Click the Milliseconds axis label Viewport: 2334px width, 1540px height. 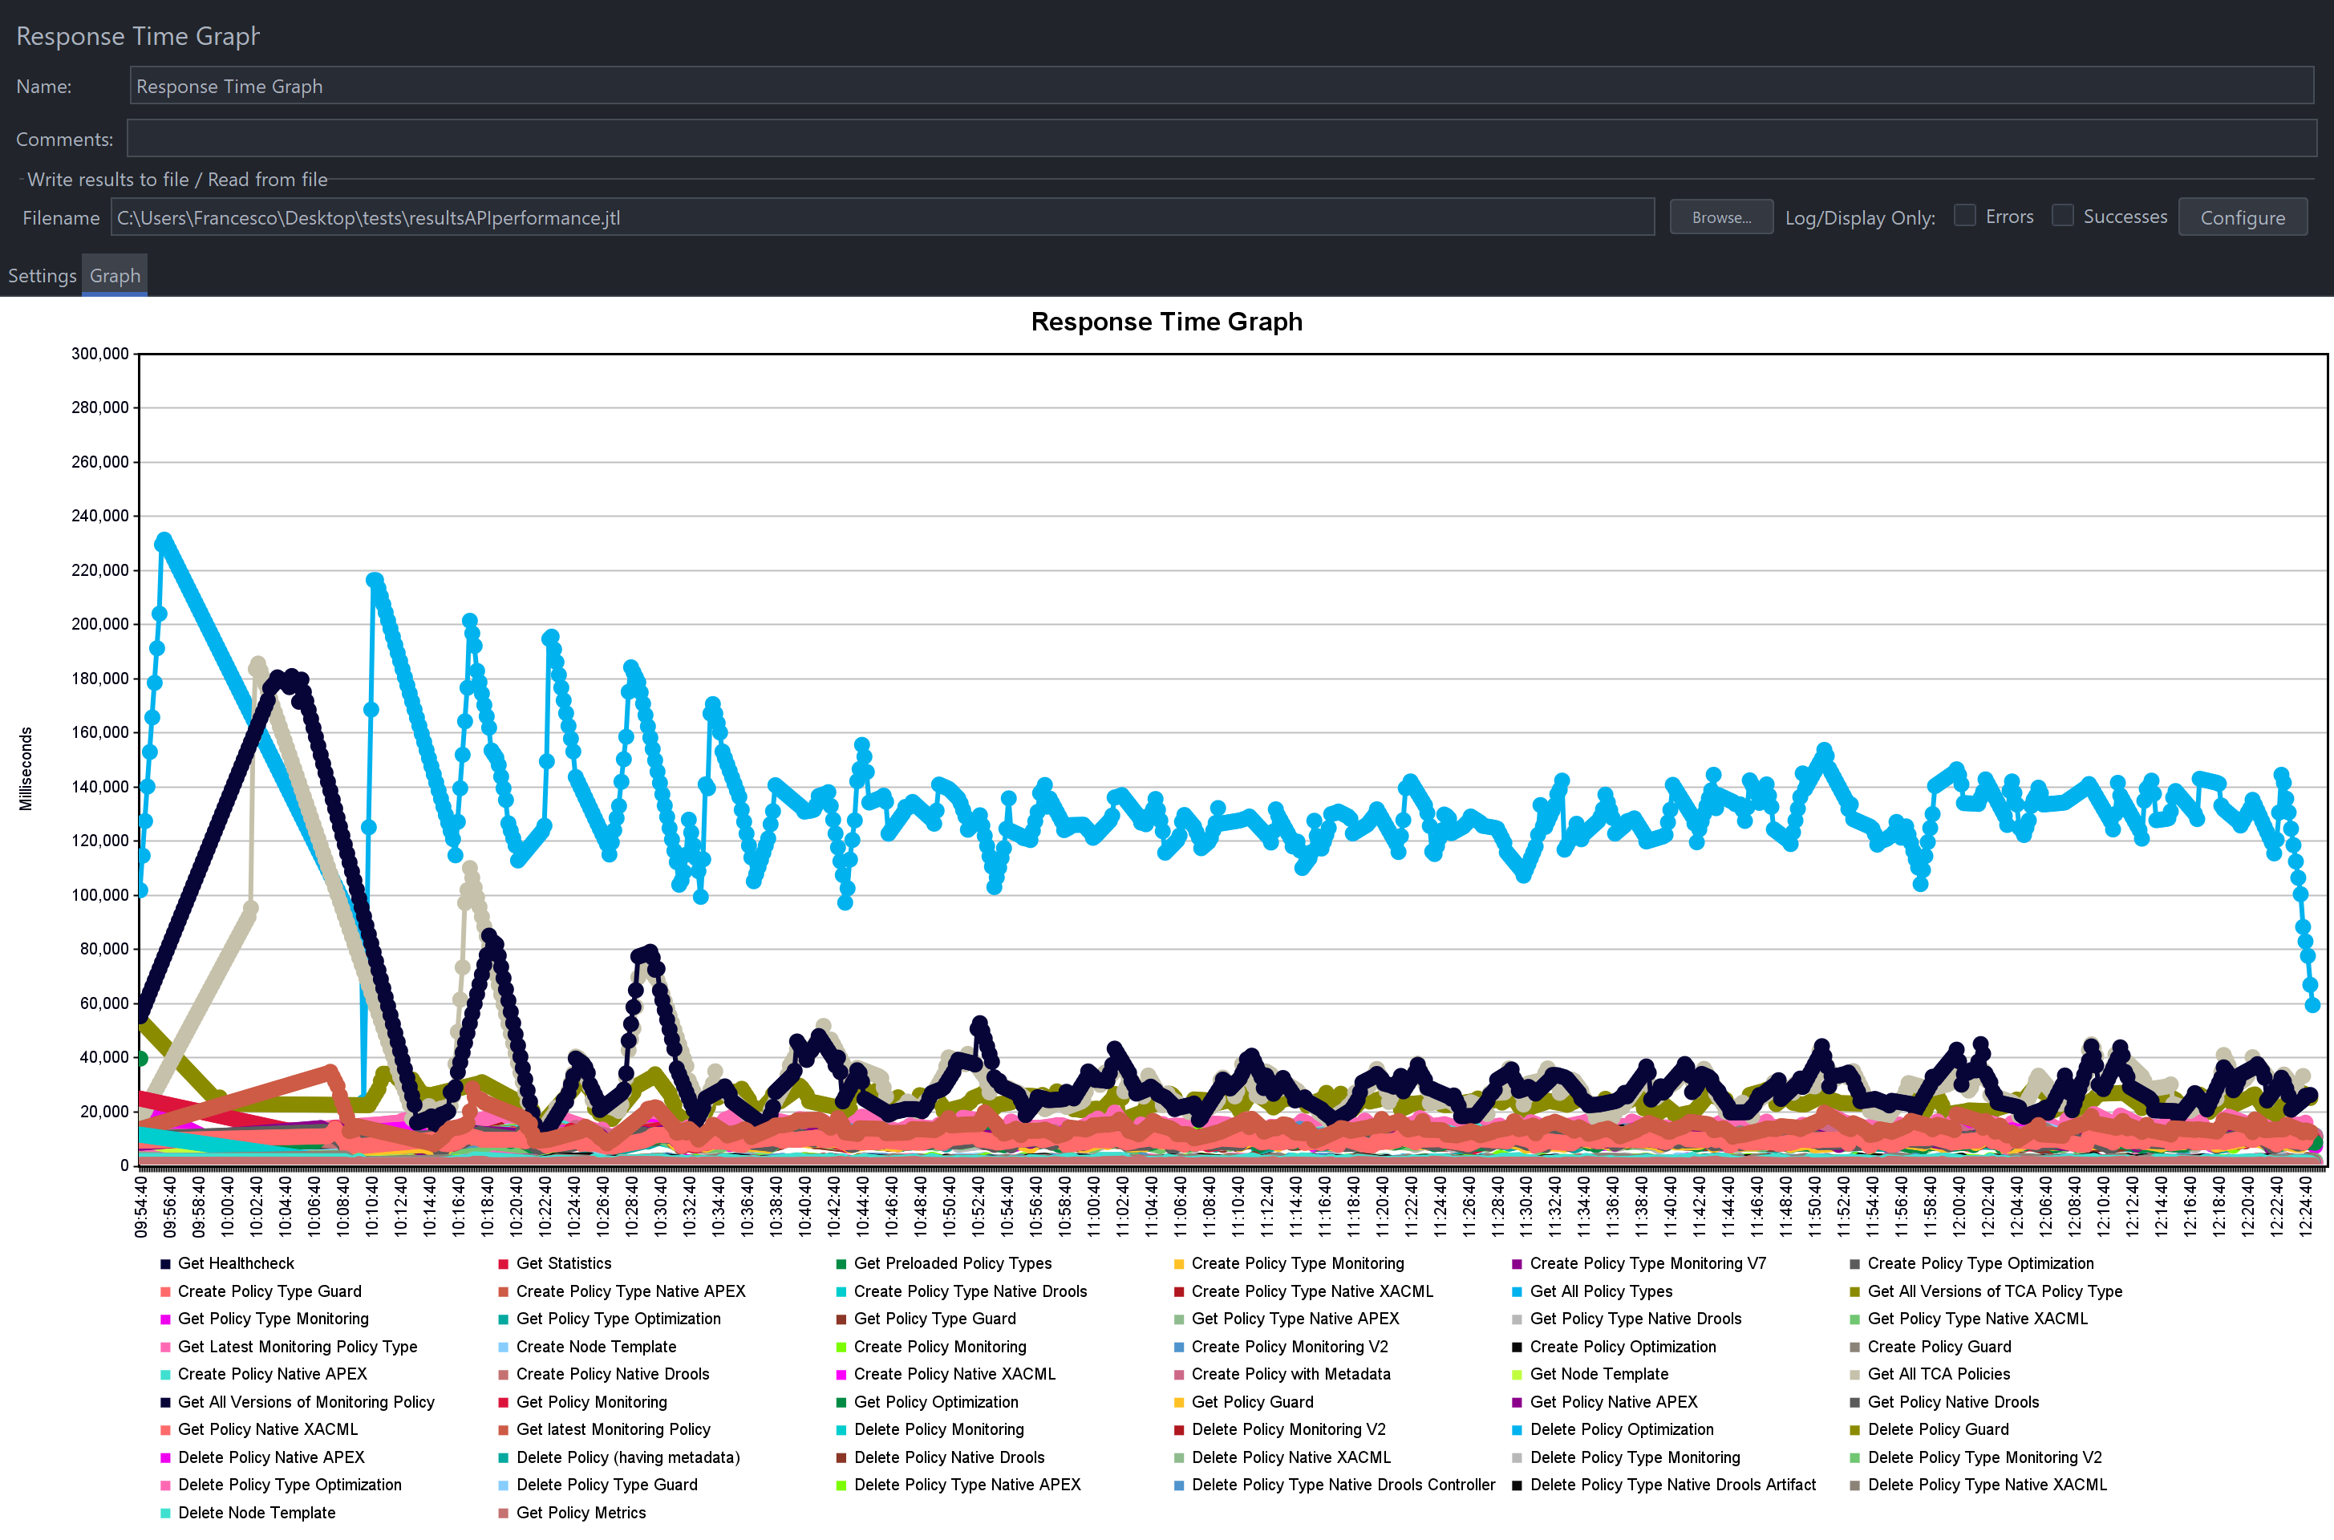click(x=26, y=769)
